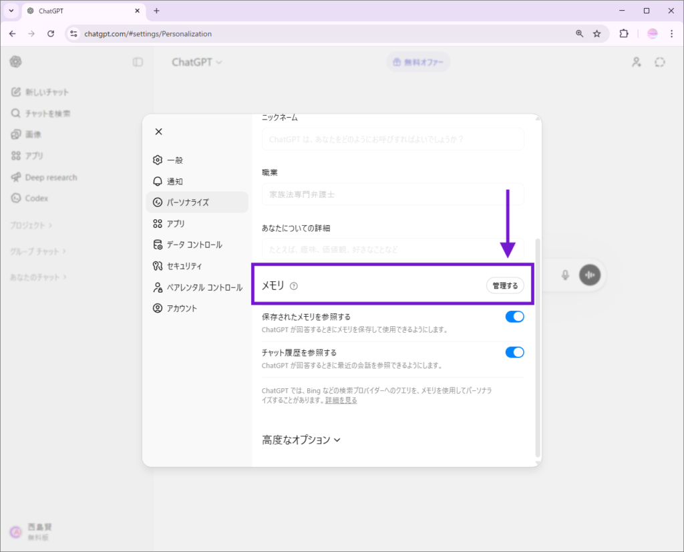
Task: Open the セキュリティ settings tab
Action: tap(184, 266)
